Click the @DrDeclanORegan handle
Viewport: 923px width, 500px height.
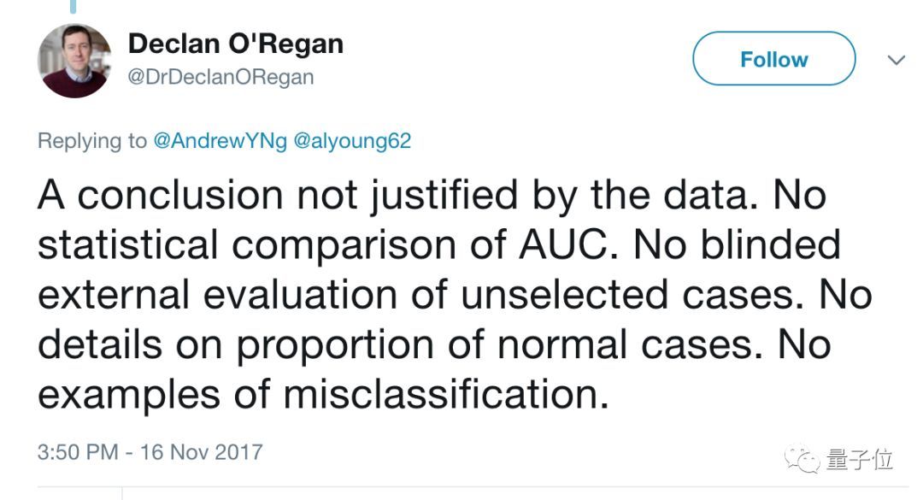[220, 77]
